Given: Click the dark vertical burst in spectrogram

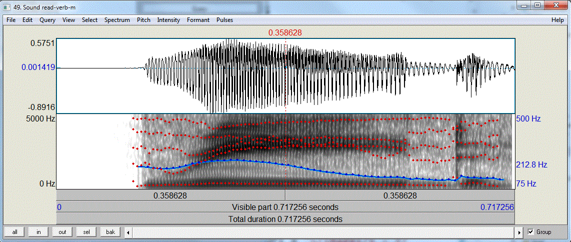Looking at the screenshot, I should [457, 151].
